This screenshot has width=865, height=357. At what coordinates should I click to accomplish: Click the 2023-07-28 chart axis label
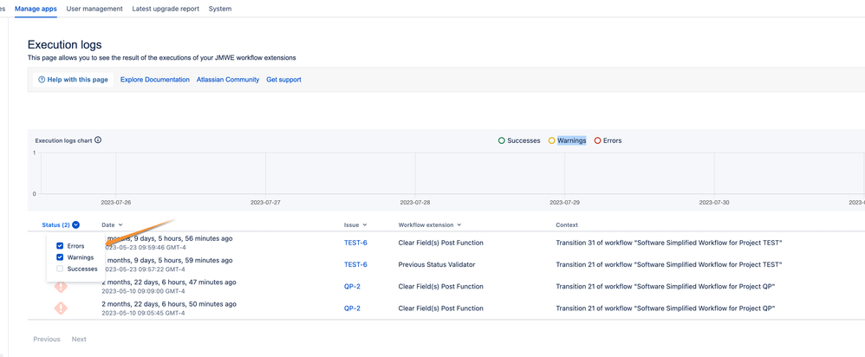[x=415, y=203]
